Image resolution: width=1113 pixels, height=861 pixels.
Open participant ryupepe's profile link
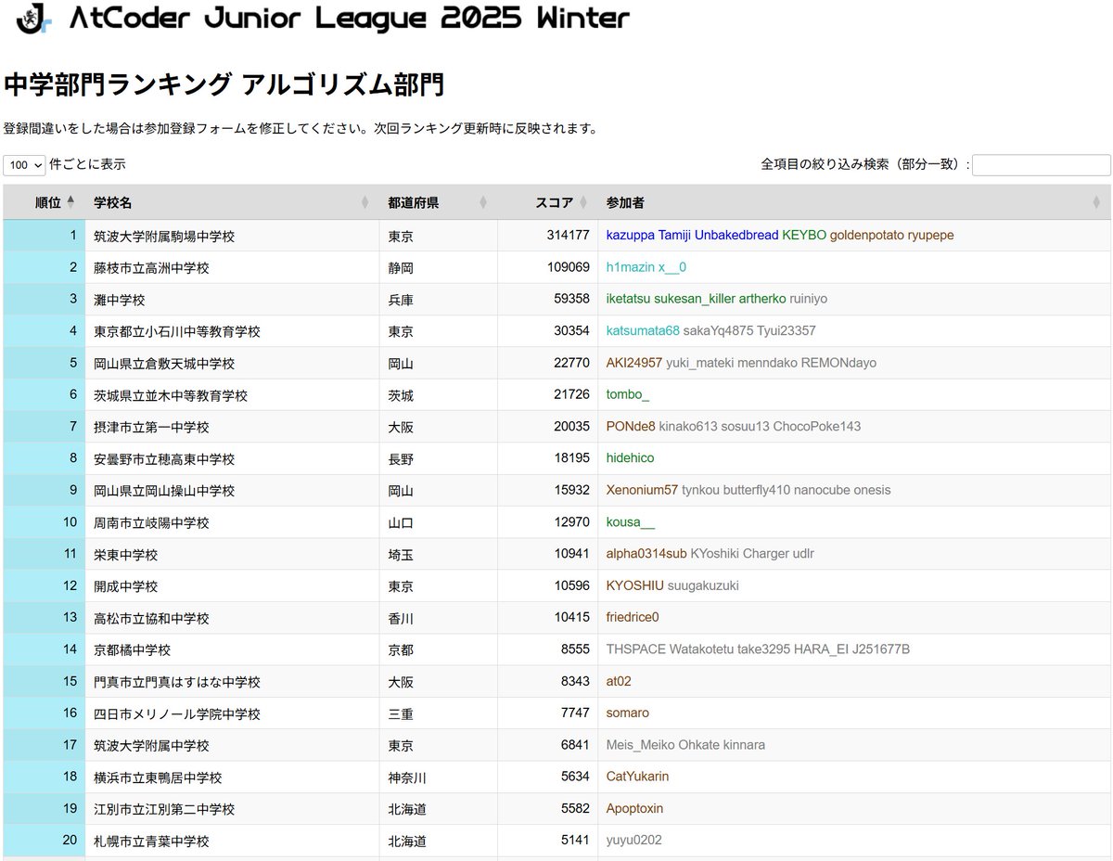coord(930,236)
